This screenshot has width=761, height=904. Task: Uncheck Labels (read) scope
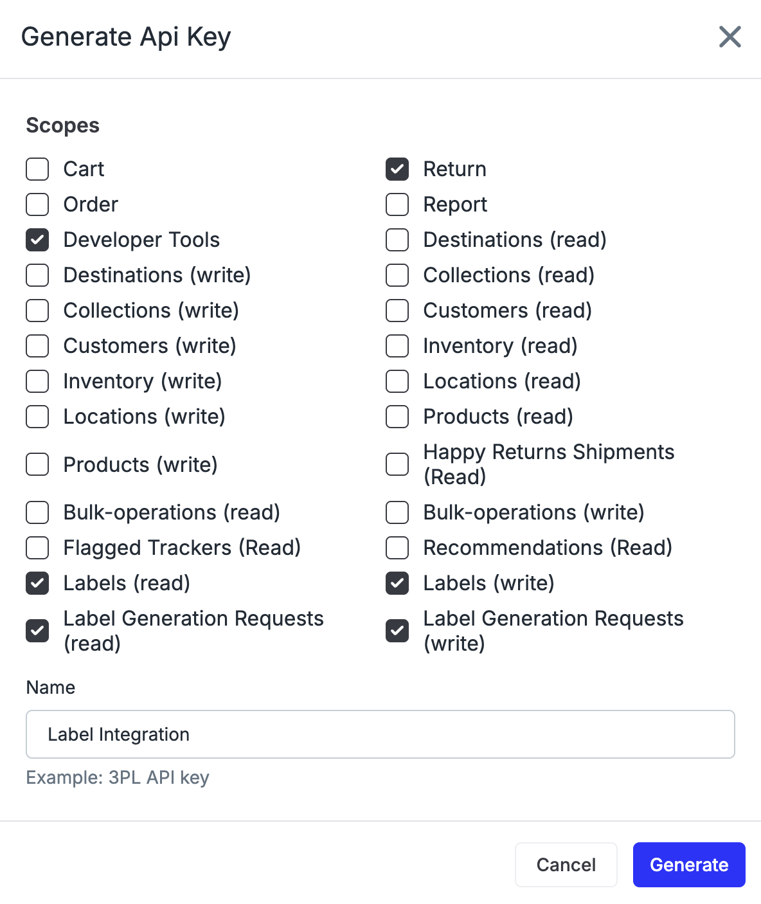37,583
